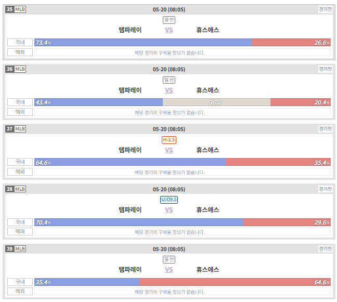Click the blue 73.4% bar segment
Image resolution: width=337 pixels, height=302 pixels.
pos(143,42)
